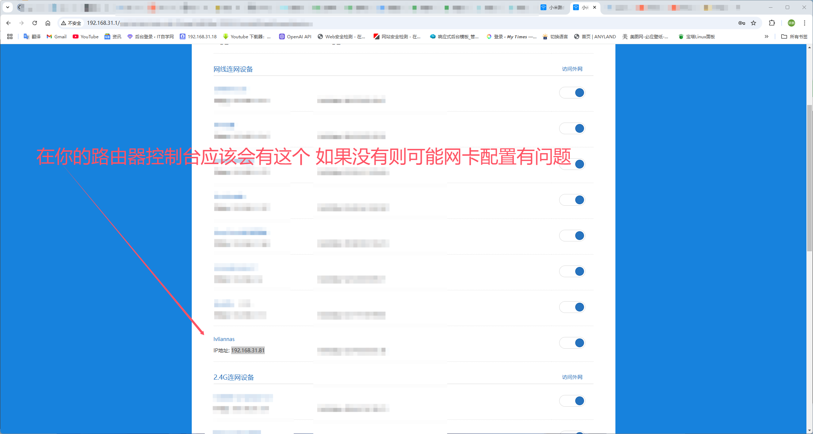Toggle access for first wired device

click(572, 93)
